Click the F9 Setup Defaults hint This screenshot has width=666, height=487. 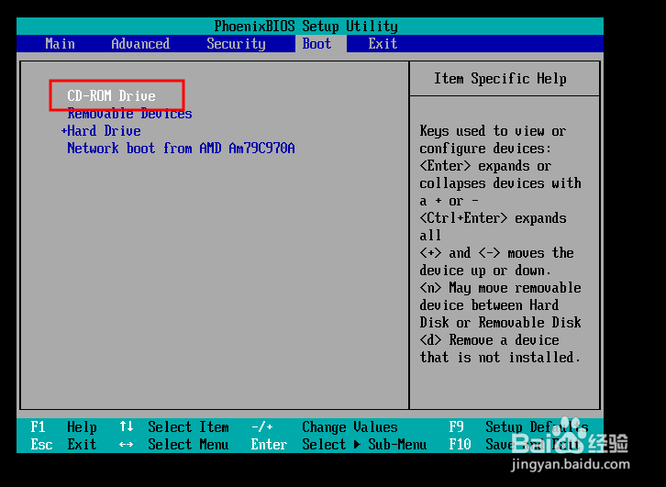[518, 426]
